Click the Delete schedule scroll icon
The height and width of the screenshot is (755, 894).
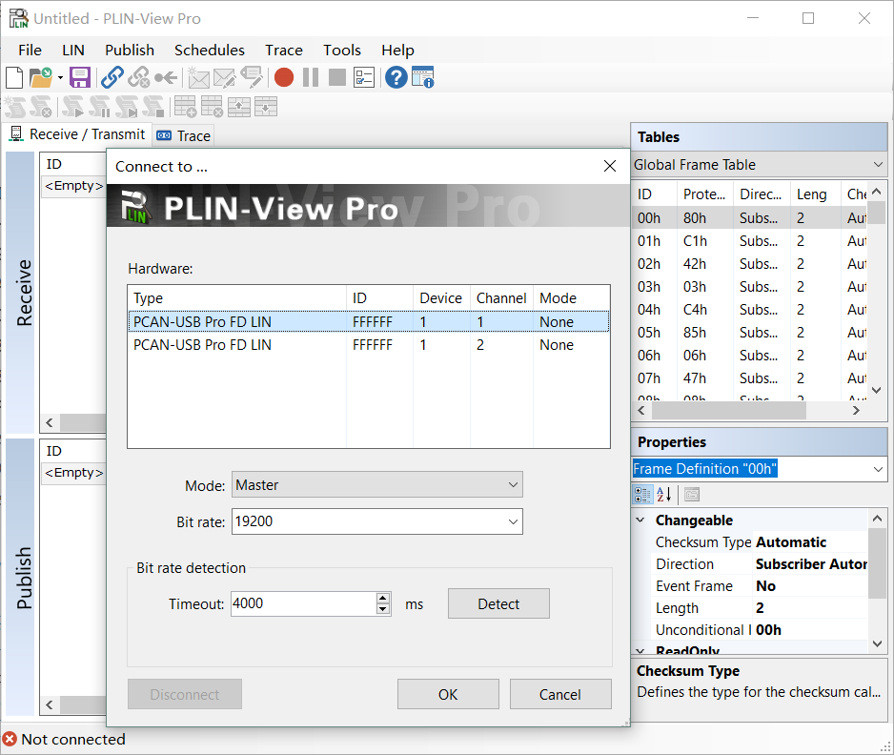40,107
